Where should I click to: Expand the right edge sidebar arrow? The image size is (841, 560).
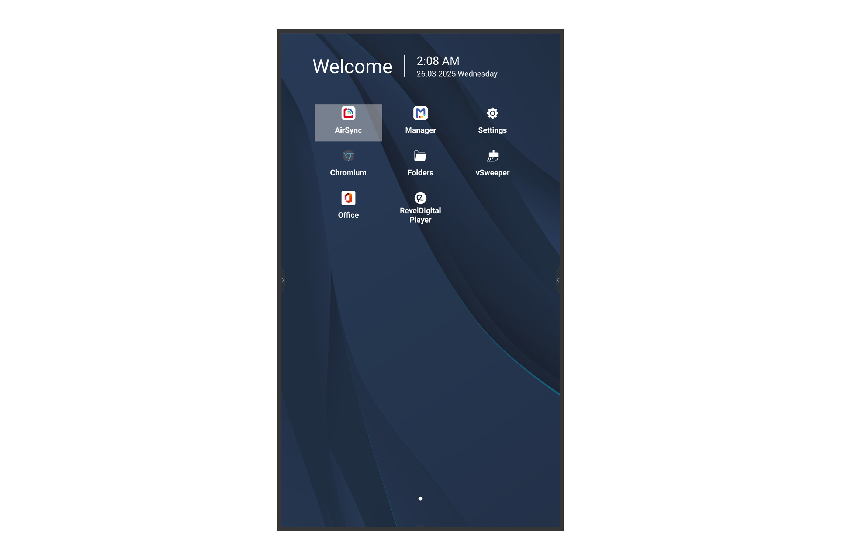pos(559,280)
